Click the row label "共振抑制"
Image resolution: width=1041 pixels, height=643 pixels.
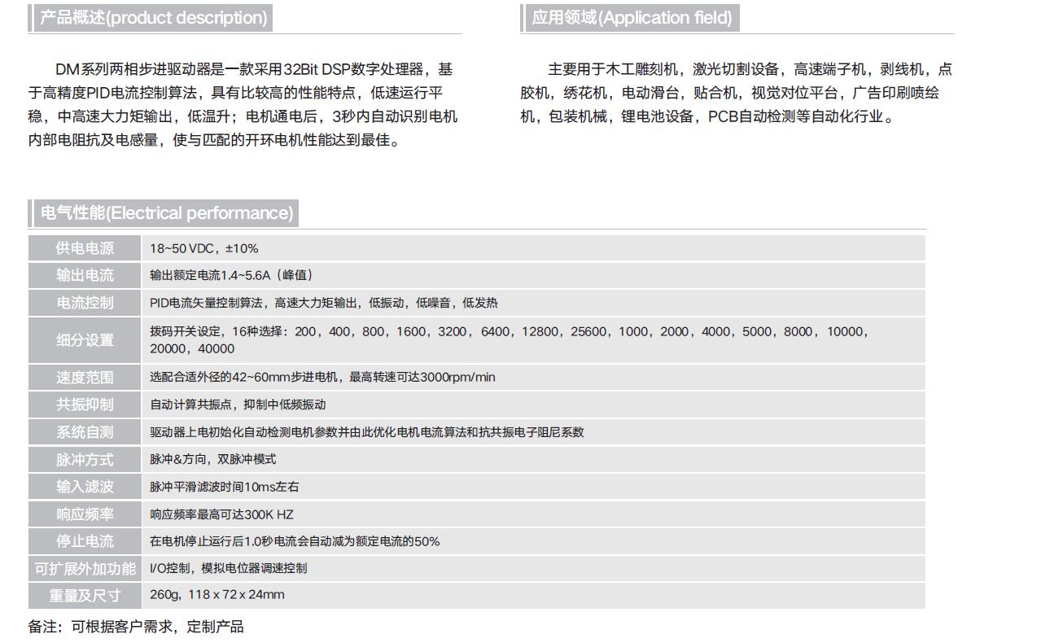tap(85, 405)
